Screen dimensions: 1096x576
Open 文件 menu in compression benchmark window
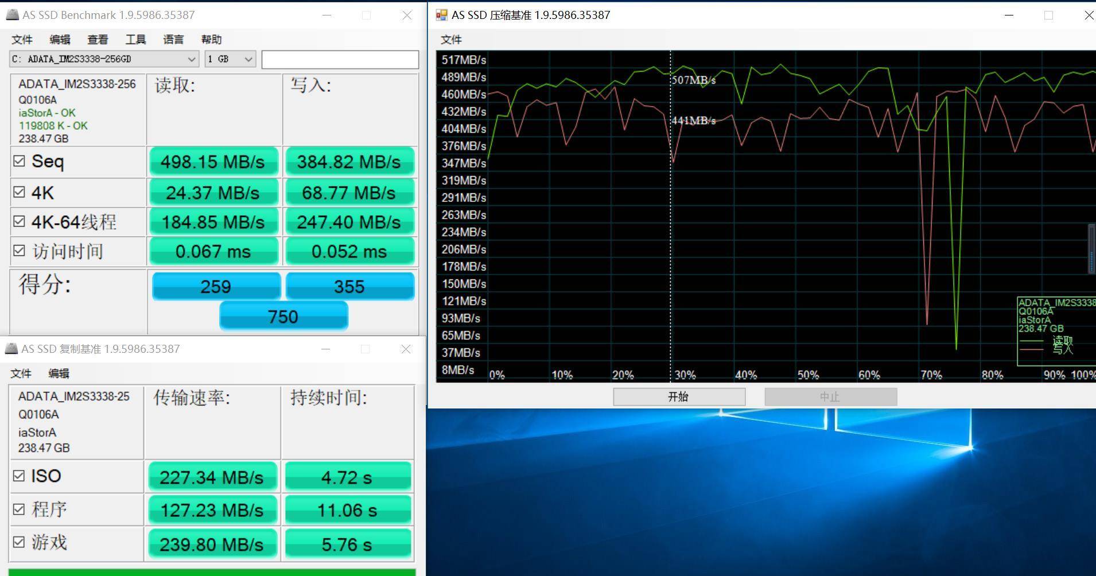tap(451, 40)
